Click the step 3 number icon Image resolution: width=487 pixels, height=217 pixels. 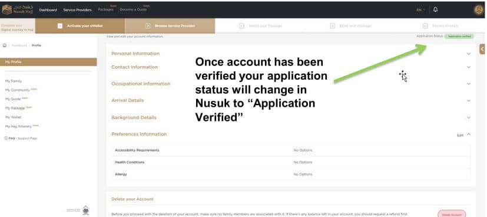tap(241, 26)
